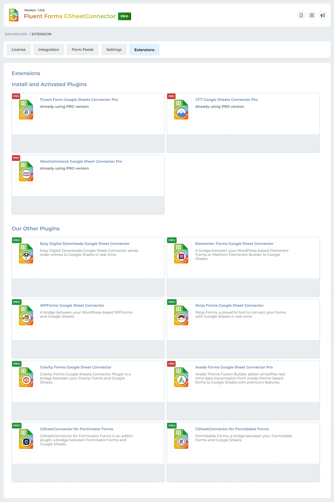Click the Avada Forms connector icon

coord(181,377)
